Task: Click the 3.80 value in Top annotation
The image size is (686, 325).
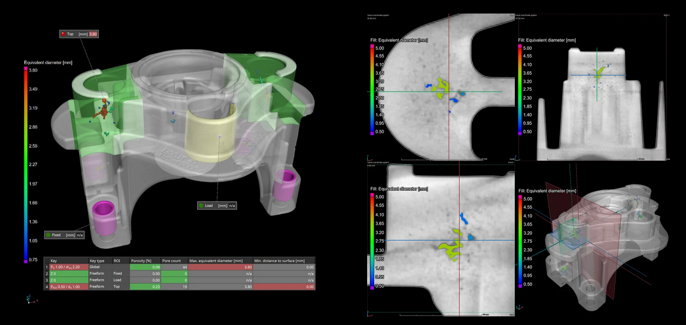Action: click(x=93, y=34)
